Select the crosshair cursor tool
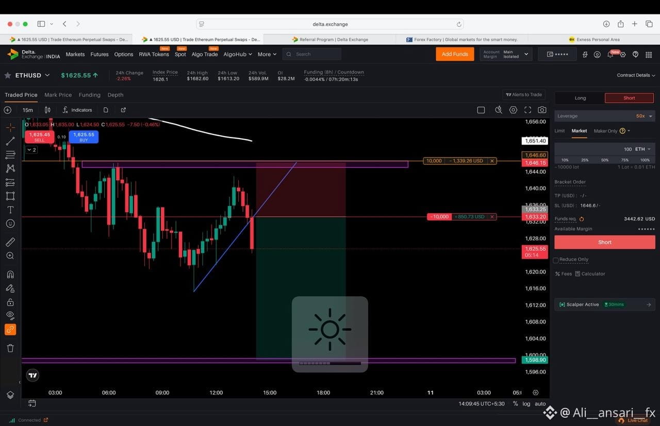Viewport: 660px width, 426px height. (x=10, y=127)
